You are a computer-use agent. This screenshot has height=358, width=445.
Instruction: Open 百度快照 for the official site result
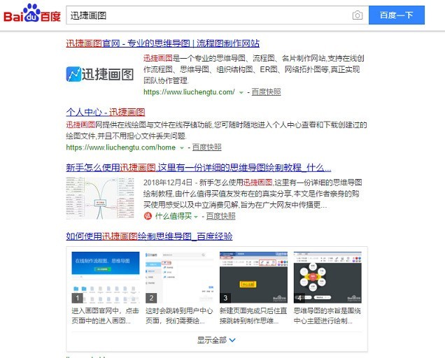click(266, 92)
